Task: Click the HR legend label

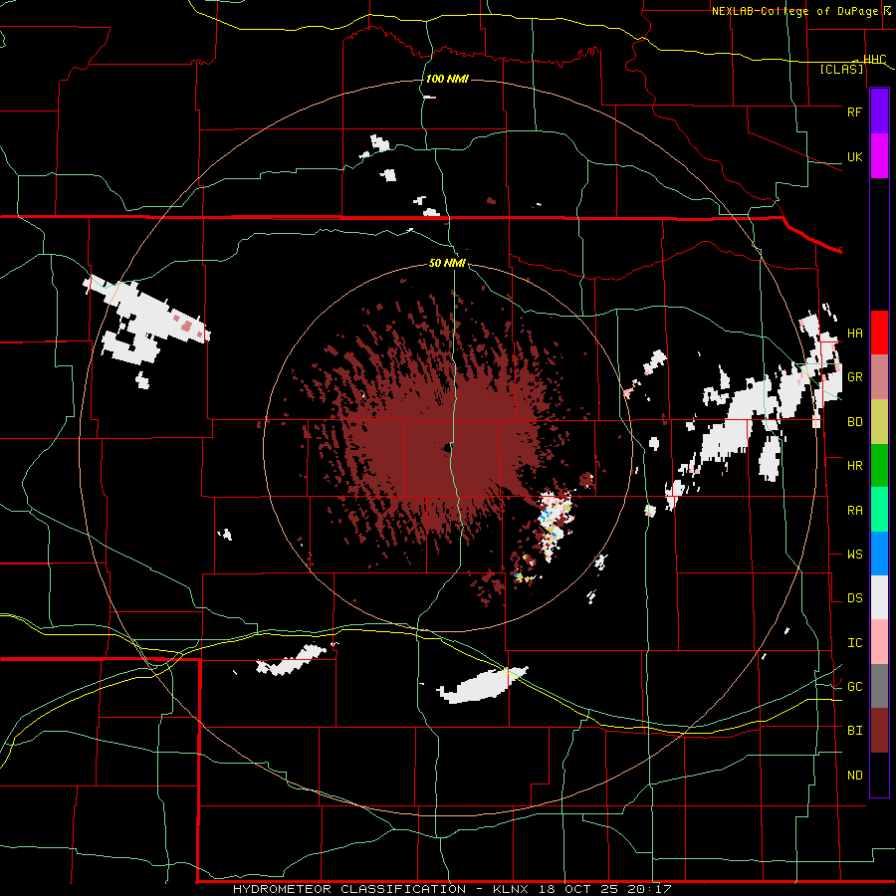Action: (x=854, y=466)
